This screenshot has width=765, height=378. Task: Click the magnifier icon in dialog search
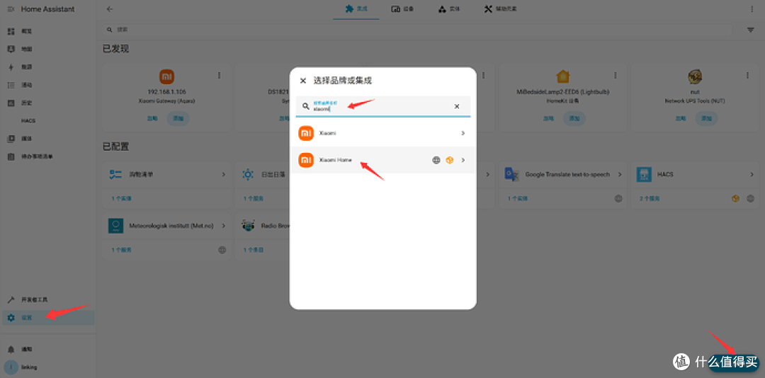[306, 106]
